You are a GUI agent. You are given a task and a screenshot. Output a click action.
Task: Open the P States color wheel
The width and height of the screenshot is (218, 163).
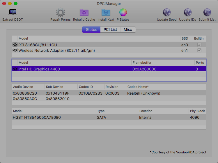point(123,13)
